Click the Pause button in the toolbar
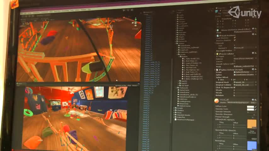Screen dimensions: 269x151 coord(128,10)
